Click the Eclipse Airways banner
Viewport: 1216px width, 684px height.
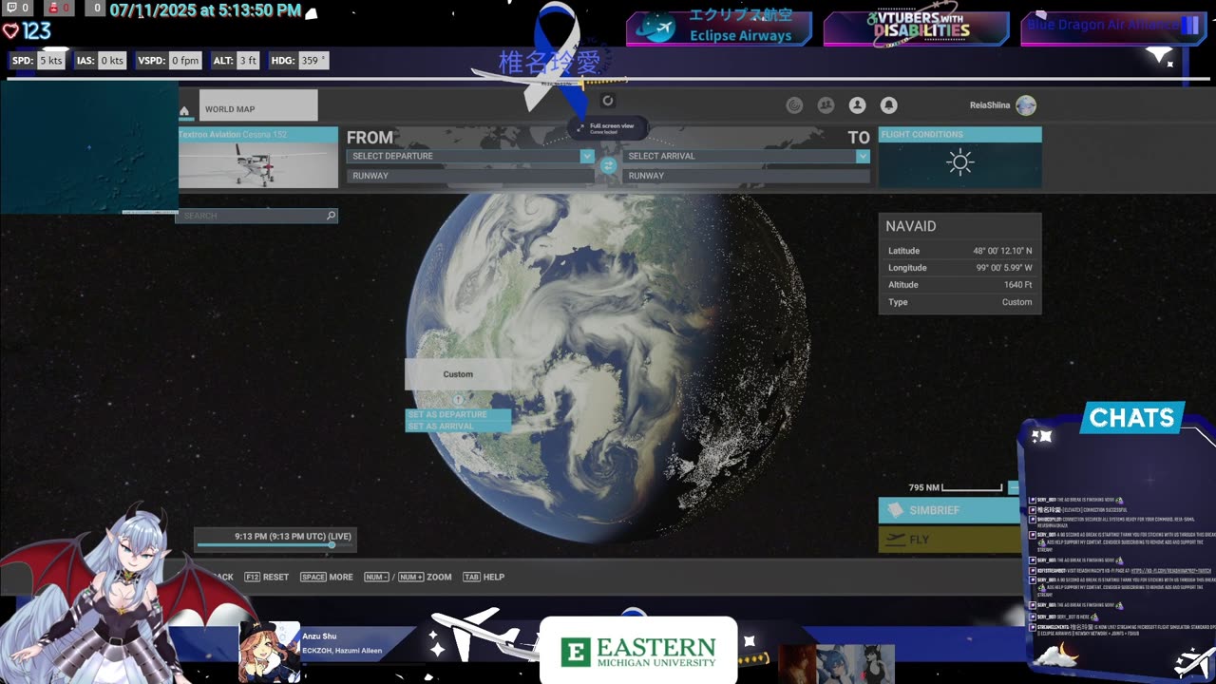pos(719,28)
